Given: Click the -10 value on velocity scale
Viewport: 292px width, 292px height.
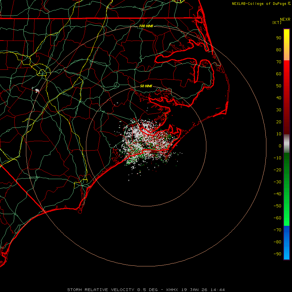Looking at the screenshot, I should 277,158.
